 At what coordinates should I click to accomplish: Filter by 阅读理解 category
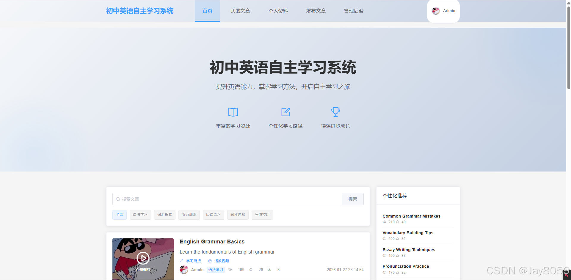[x=238, y=215]
